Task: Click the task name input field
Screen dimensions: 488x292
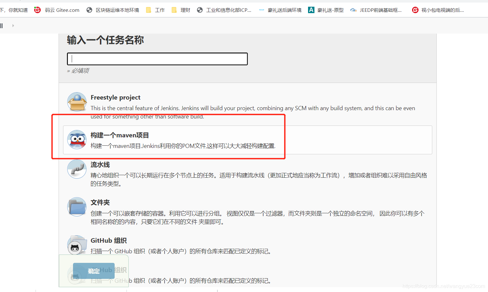Action: click(157, 59)
